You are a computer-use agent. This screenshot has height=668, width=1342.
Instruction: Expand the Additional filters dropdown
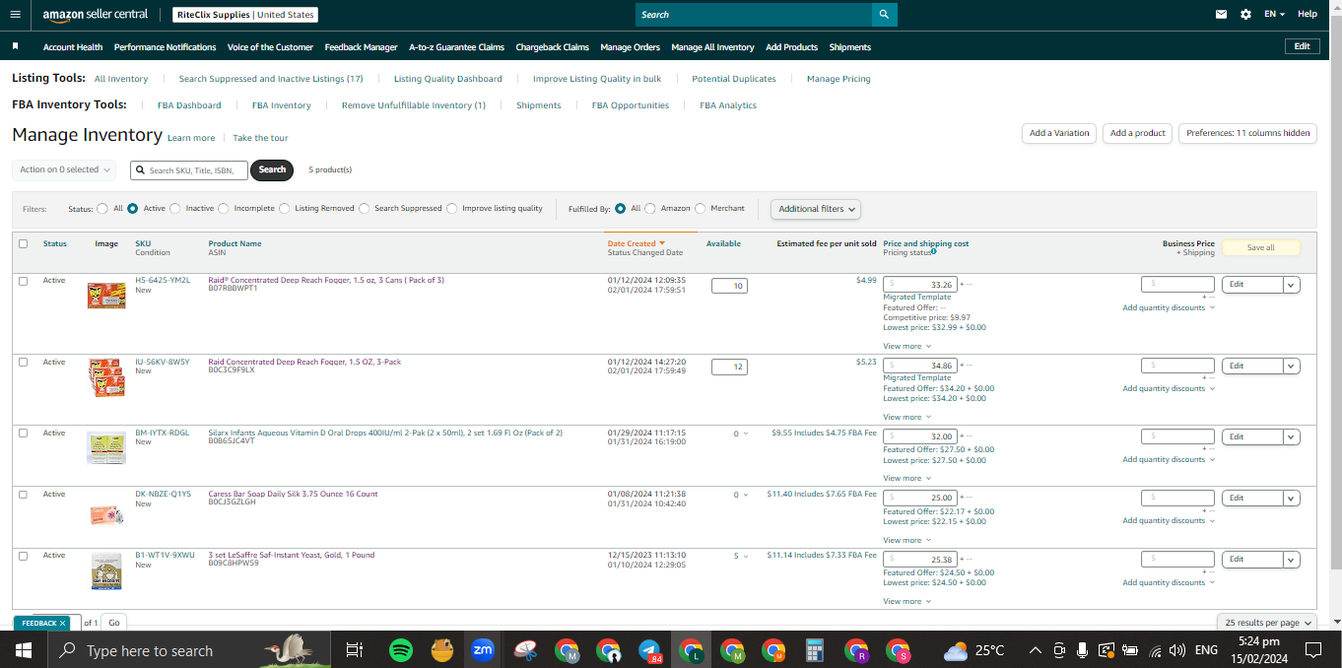coord(816,209)
